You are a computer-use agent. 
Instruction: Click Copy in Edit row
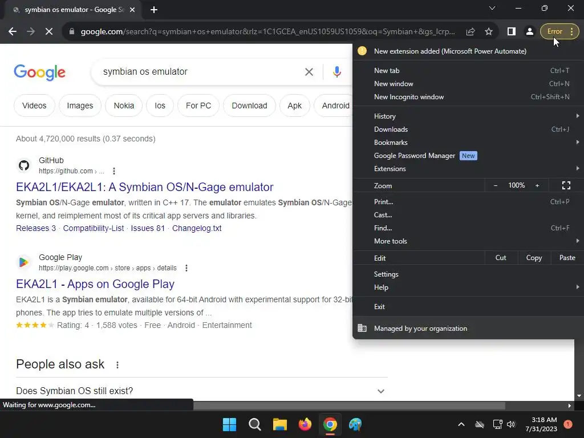click(534, 258)
